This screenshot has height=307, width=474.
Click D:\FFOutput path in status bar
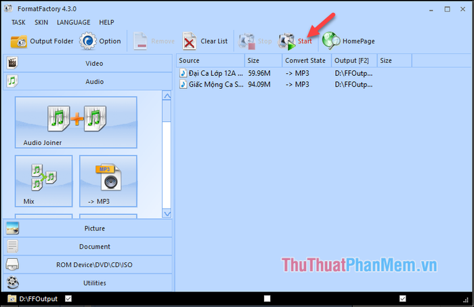click(39, 299)
